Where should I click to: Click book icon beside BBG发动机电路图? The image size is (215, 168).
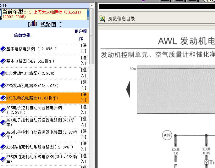tap(3, 73)
